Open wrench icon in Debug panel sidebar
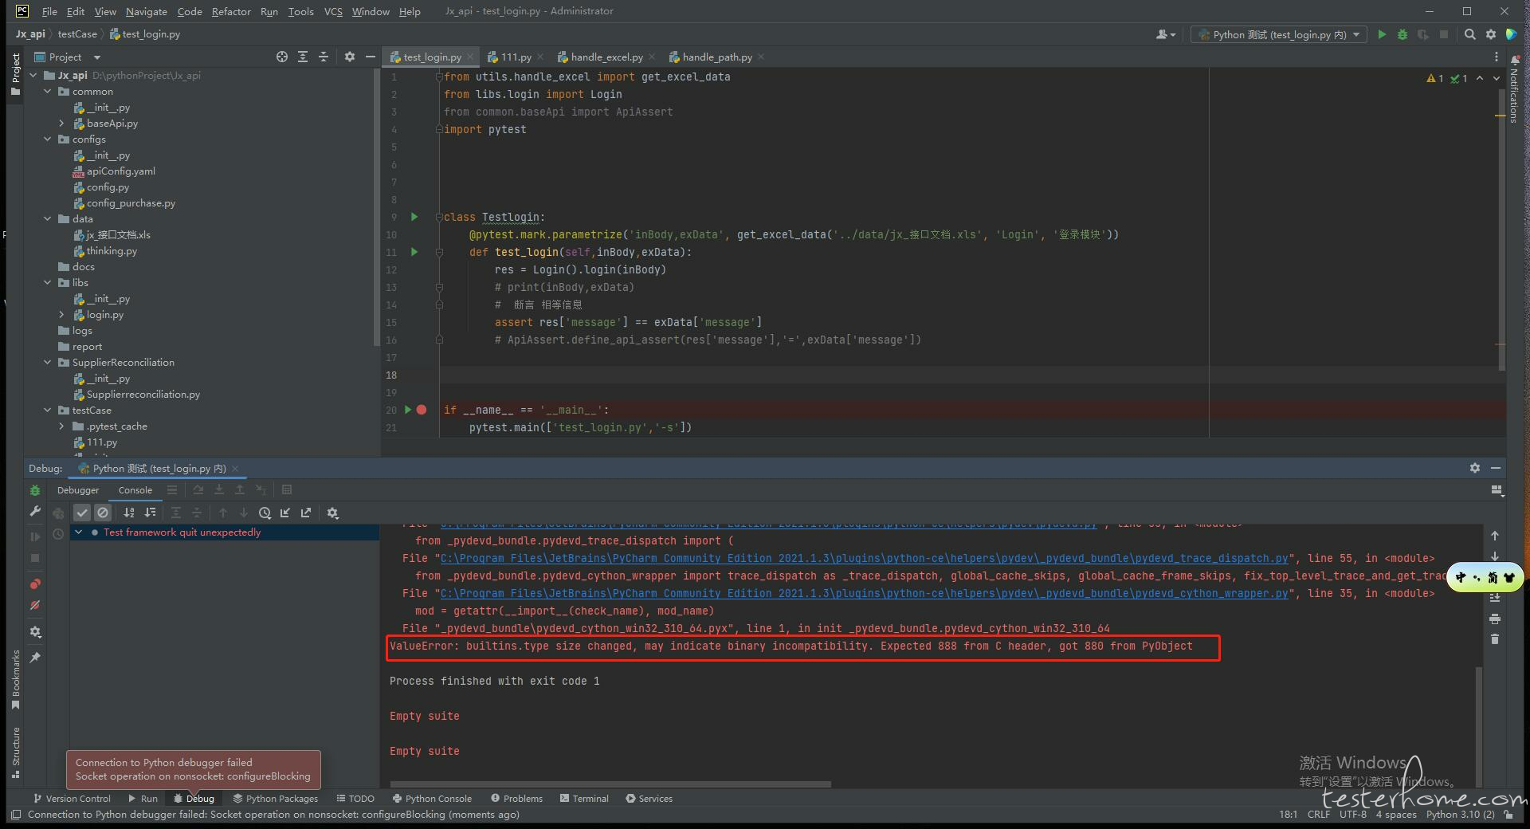This screenshot has height=829, width=1530. tap(35, 511)
